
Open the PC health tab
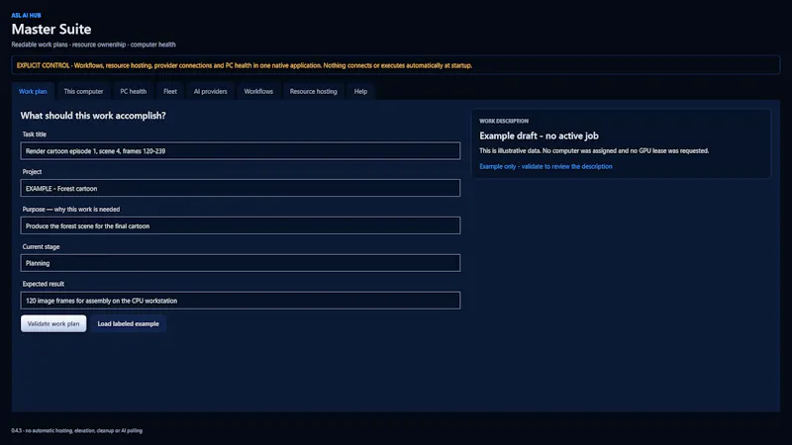coord(134,91)
